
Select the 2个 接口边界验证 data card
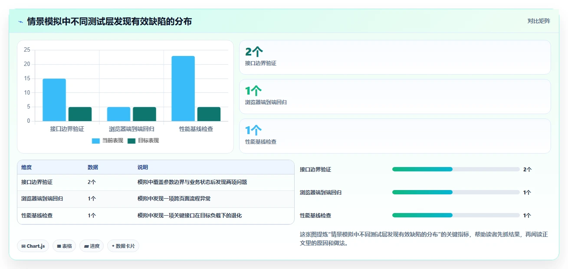point(395,57)
